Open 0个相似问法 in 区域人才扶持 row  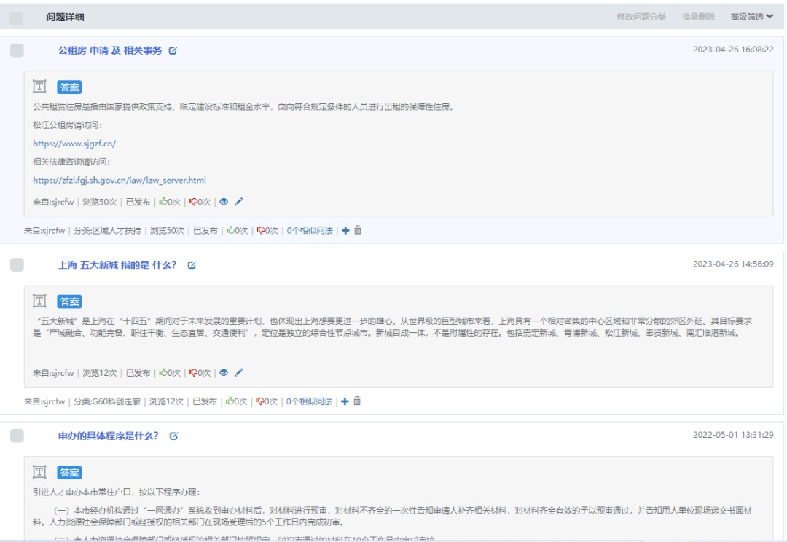310,230
